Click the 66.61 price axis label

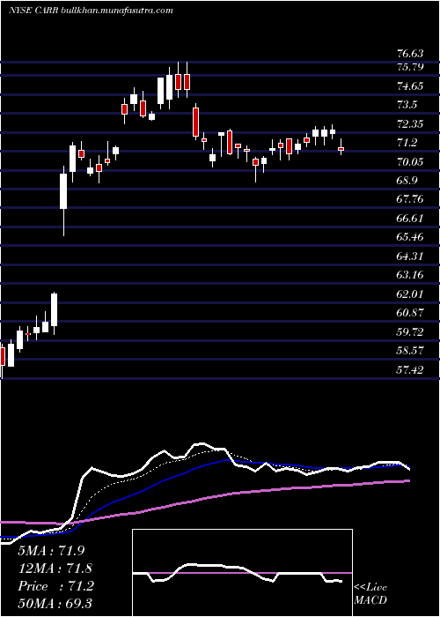pyautogui.click(x=411, y=219)
